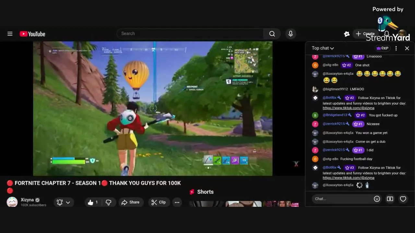The image size is (415, 233).
Task: Click the 'Come on get a dub' message
Action: point(370,141)
